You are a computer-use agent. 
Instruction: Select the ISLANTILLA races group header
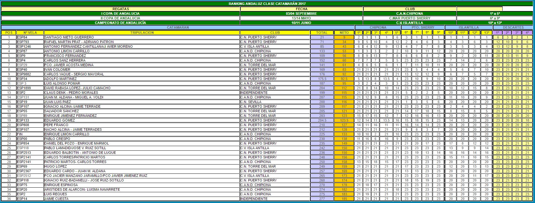pos(469,28)
